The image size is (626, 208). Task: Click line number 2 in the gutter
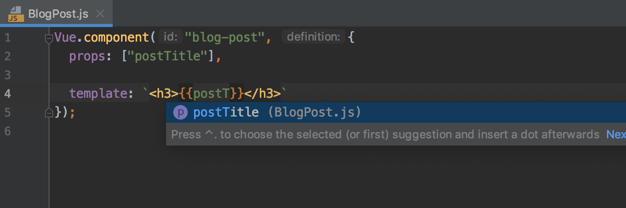[7, 56]
